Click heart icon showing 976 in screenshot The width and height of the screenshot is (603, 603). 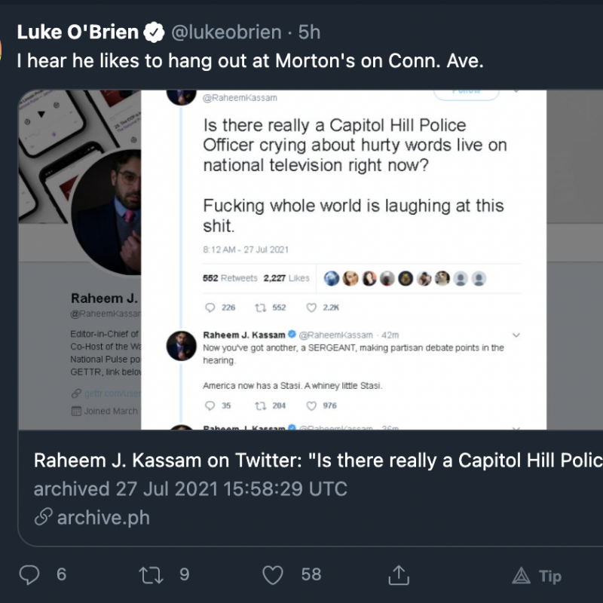311,406
